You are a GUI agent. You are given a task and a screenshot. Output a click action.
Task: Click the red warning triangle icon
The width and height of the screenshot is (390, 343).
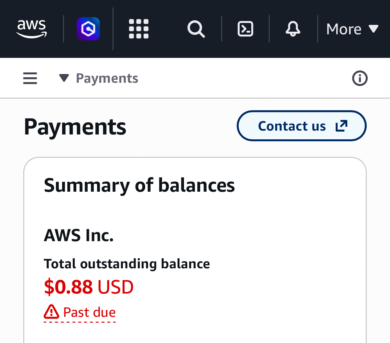(51, 312)
